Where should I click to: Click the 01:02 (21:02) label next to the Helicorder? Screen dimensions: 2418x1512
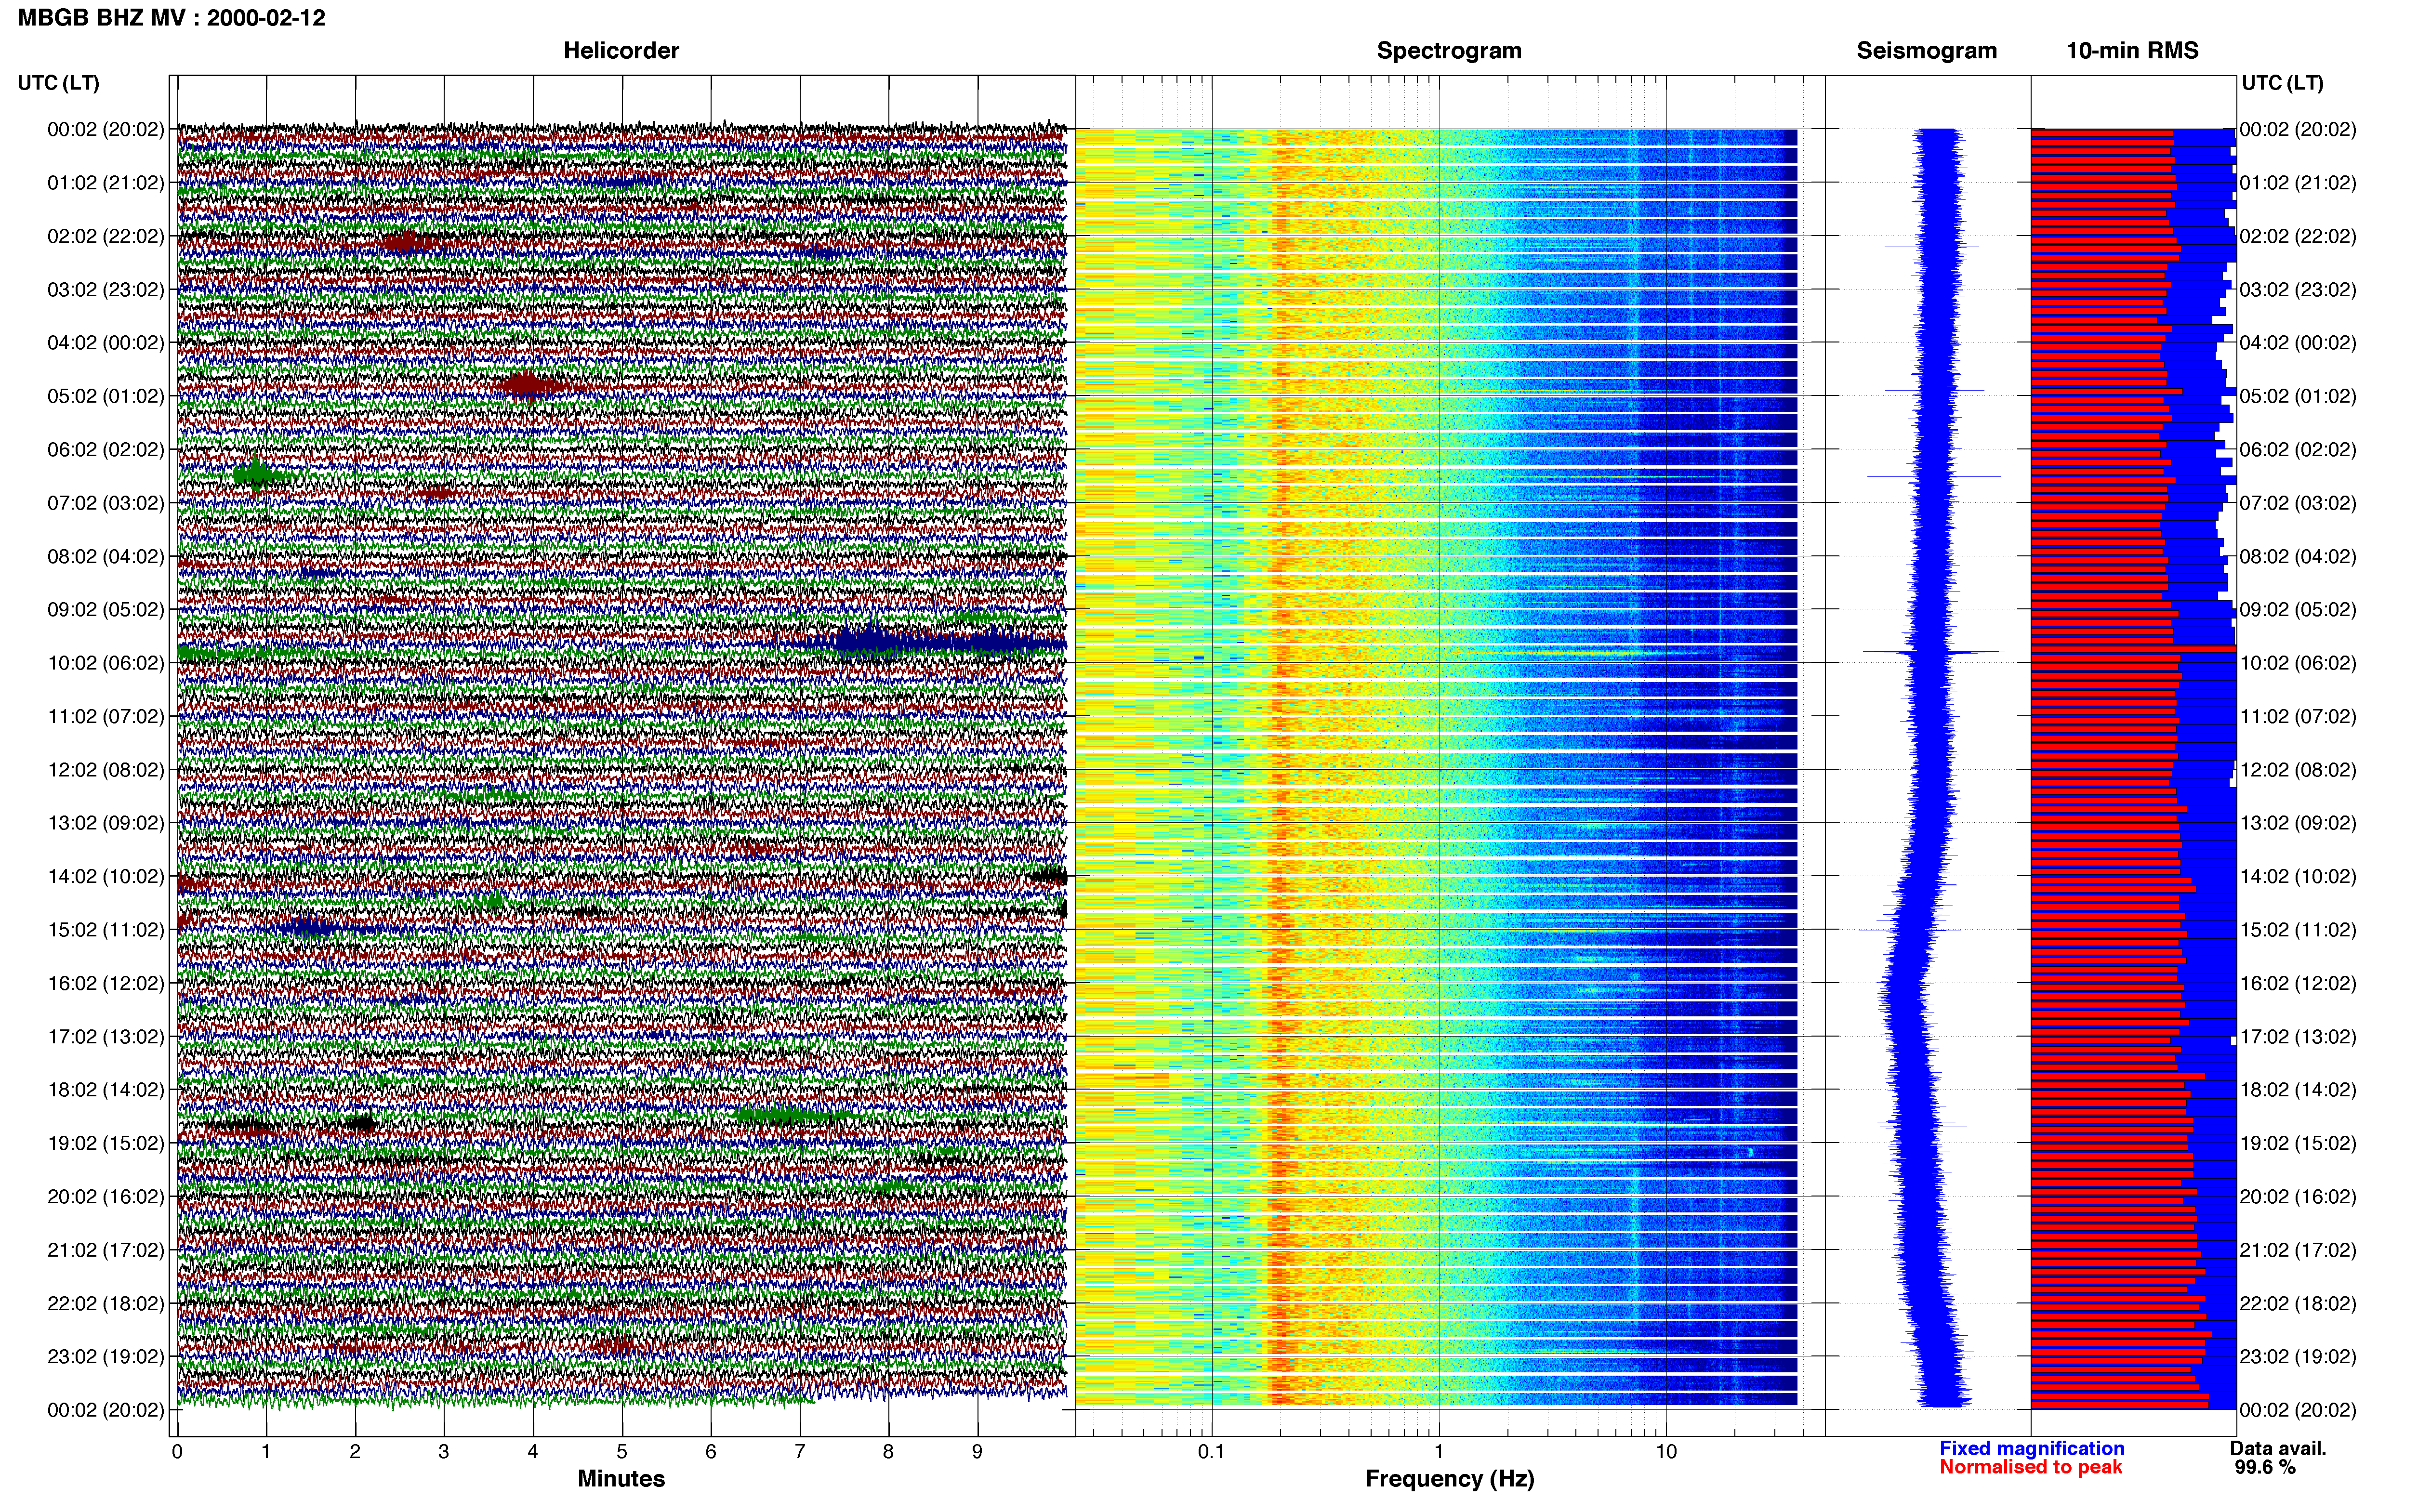pyautogui.click(x=106, y=183)
